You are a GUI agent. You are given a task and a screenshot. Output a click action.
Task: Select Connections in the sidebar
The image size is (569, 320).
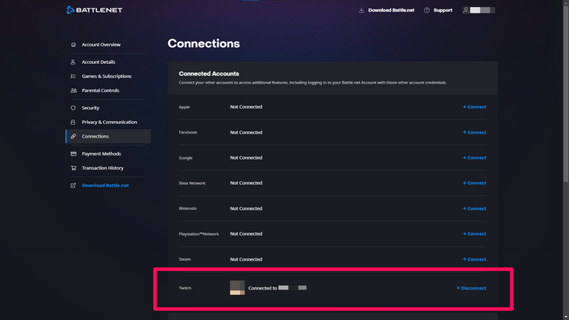[108, 137]
